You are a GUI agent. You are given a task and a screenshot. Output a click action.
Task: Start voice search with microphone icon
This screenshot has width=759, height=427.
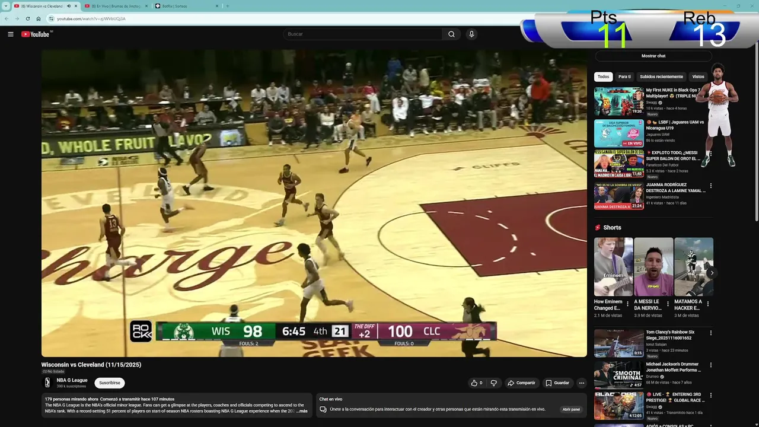click(471, 34)
